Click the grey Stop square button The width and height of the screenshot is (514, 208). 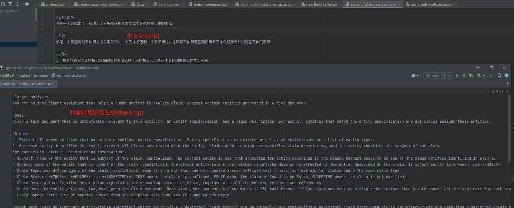click(490, 75)
